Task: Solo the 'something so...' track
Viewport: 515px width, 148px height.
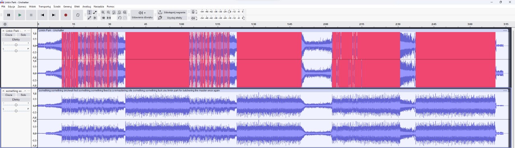Action: pos(23,95)
